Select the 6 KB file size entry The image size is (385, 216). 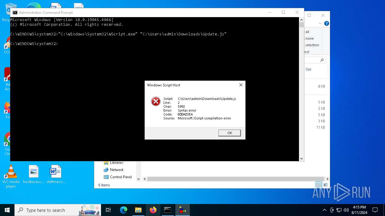coord(322,86)
